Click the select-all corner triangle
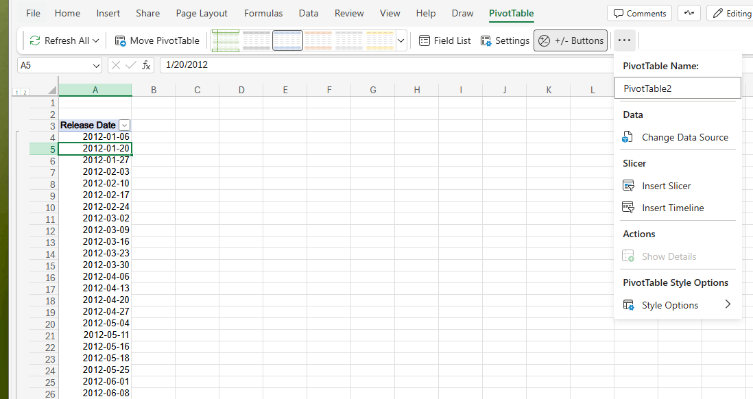Screen dimensions: 753x399 (52, 90)
